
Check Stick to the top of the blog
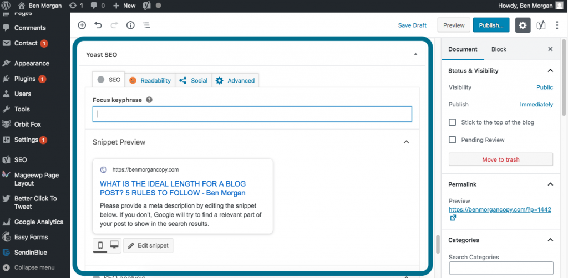tap(452, 122)
